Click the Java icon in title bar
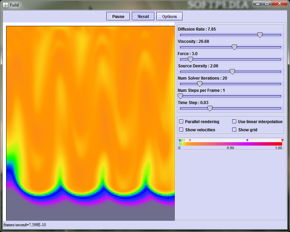Image resolution: width=290 pixels, height=232 pixels. point(5,5)
